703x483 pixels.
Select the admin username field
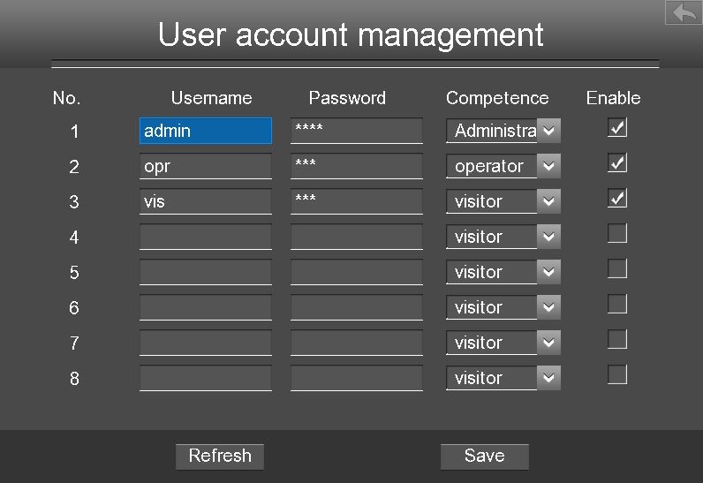click(206, 131)
